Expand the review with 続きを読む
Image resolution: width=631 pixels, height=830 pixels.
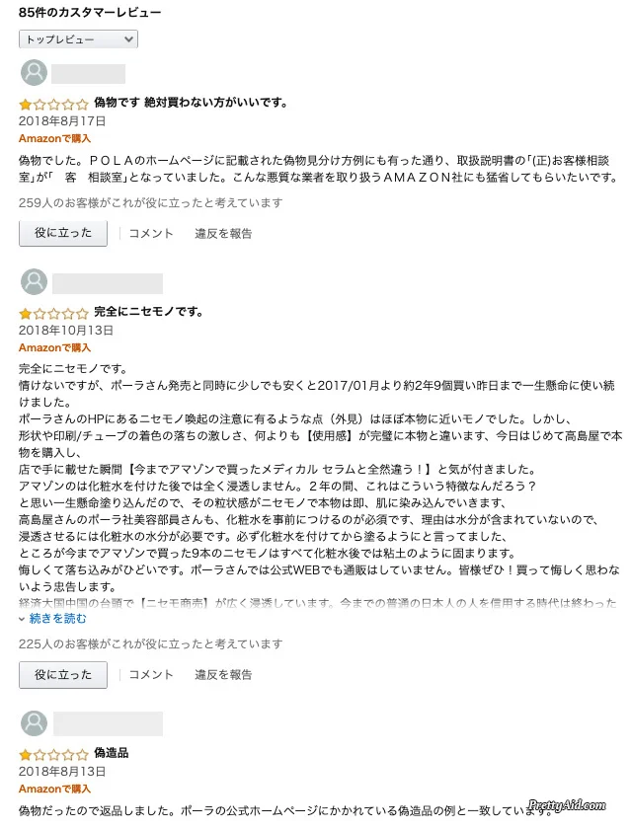(x=58, y=619)
